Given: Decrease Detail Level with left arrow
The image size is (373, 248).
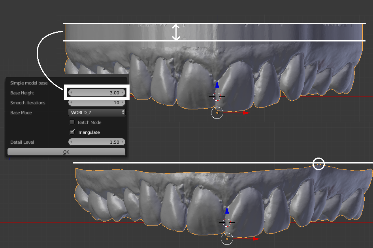Looking at the screenshot, I should (72, 142).
